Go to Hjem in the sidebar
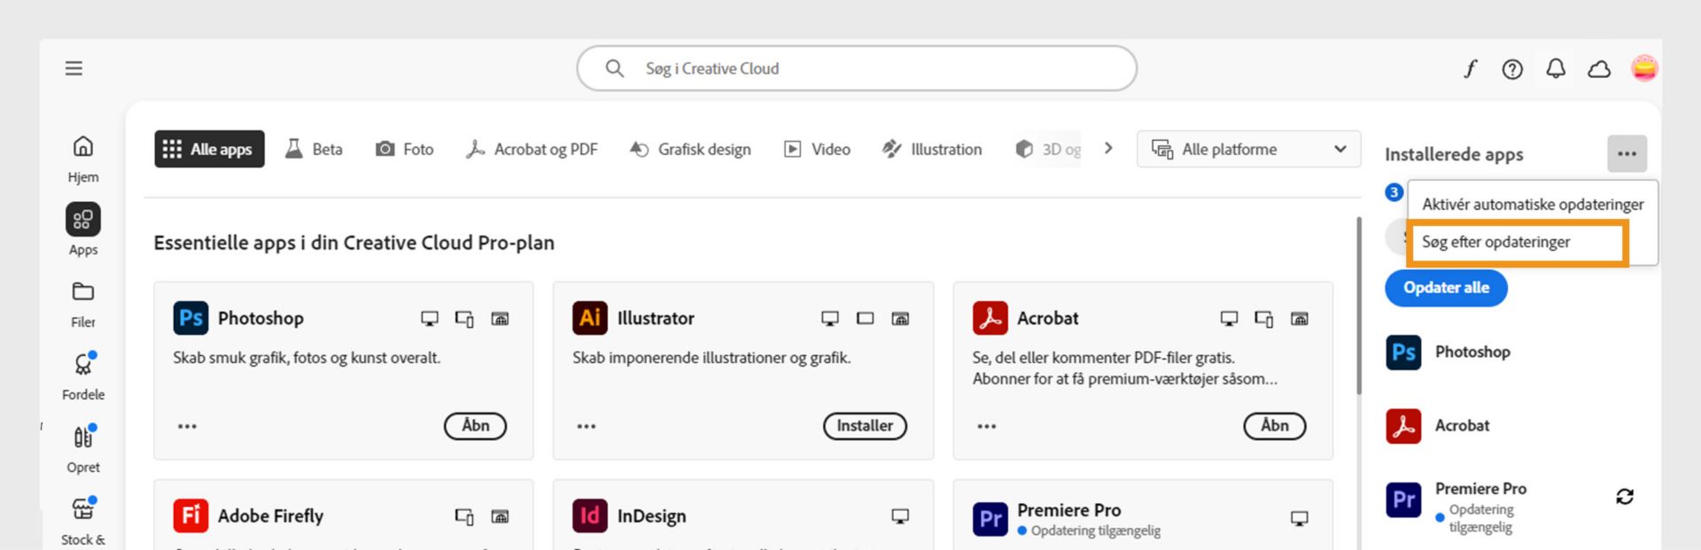The height and width of the screenshot is (550, 1701). click(83, 157)
